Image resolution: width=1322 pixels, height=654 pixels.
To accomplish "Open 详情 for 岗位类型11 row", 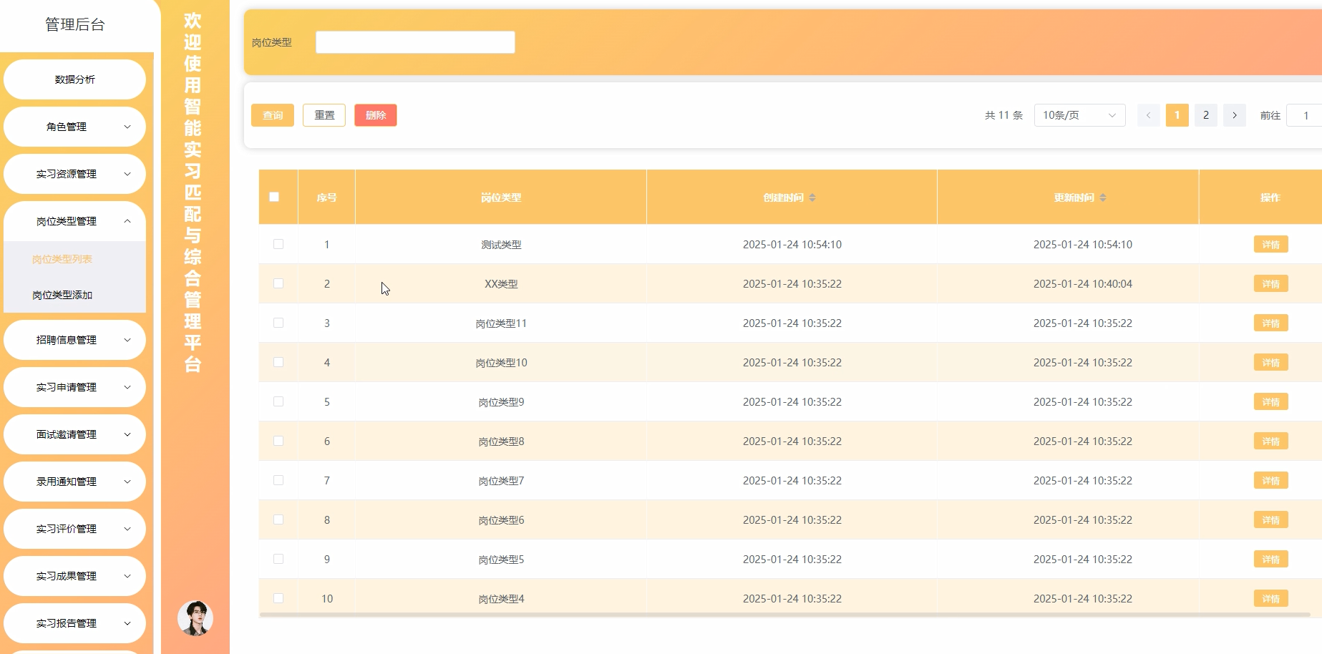I will pos(1271,323).
